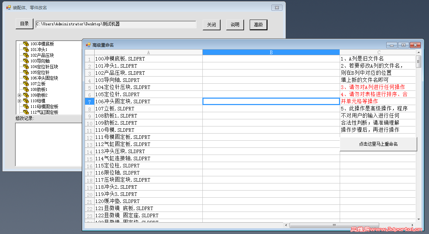Click the 109肋板2 assembly icon
Screen dimensions: 429x234
26,95
